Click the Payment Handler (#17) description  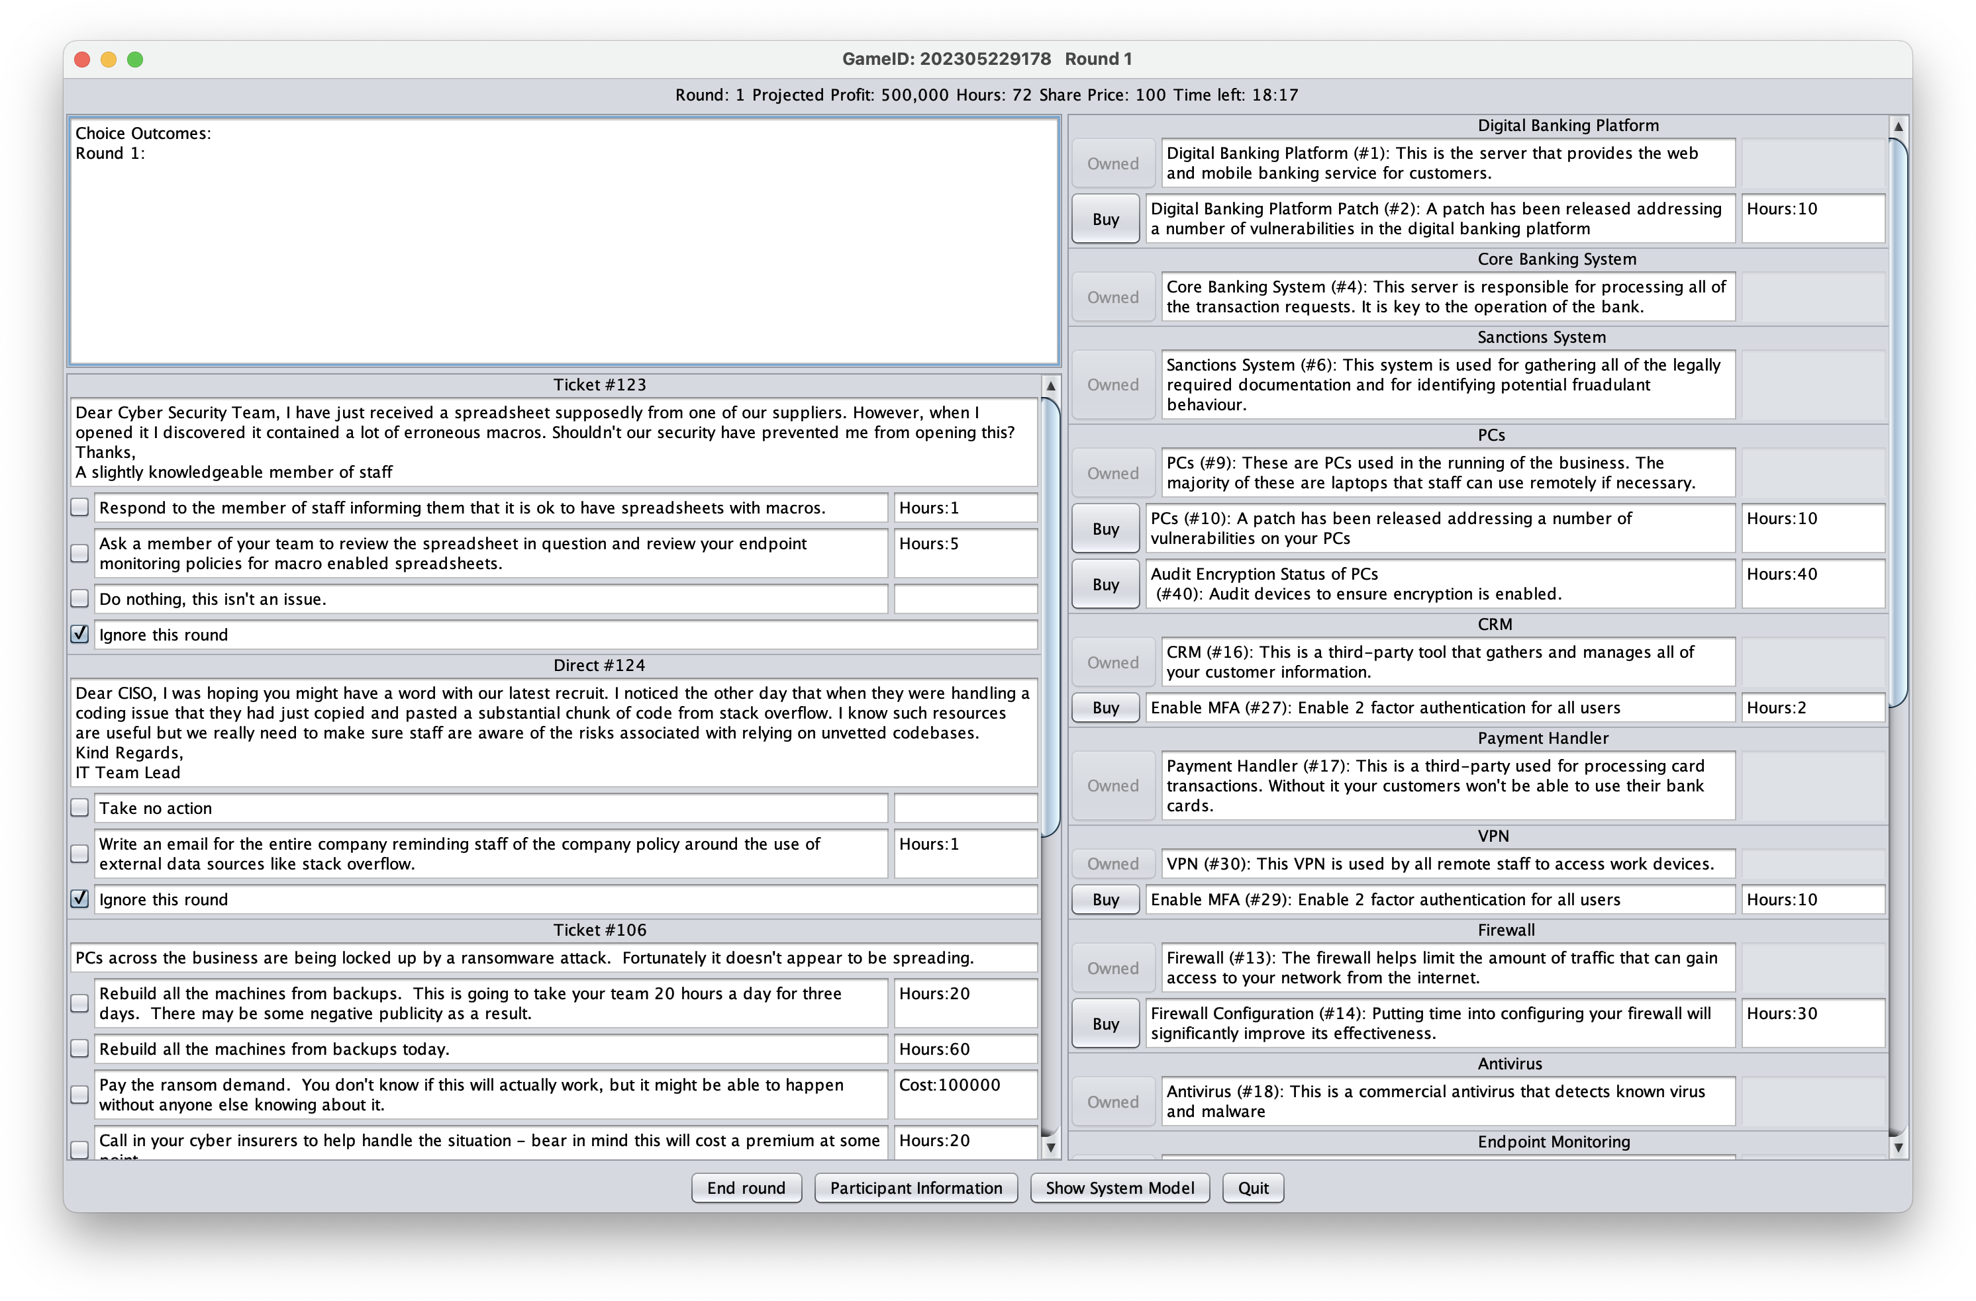point(1448,785)
